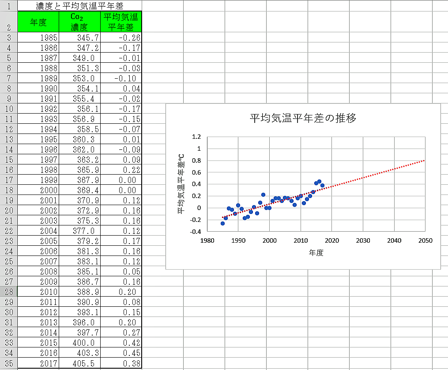
Task: Click the cell with year 2000
Action: [38, 190]
